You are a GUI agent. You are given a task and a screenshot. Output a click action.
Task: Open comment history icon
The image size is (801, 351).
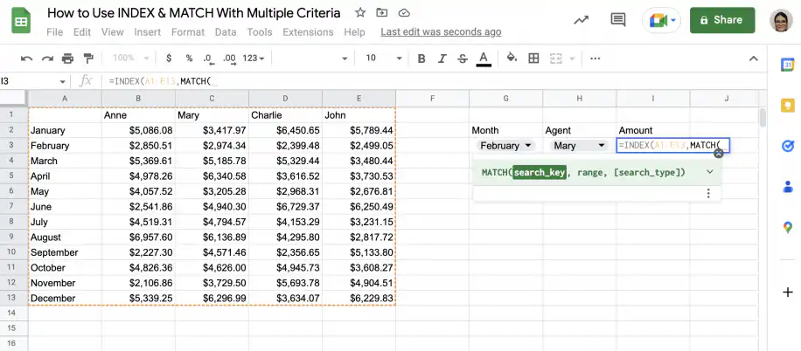(618, 20)
